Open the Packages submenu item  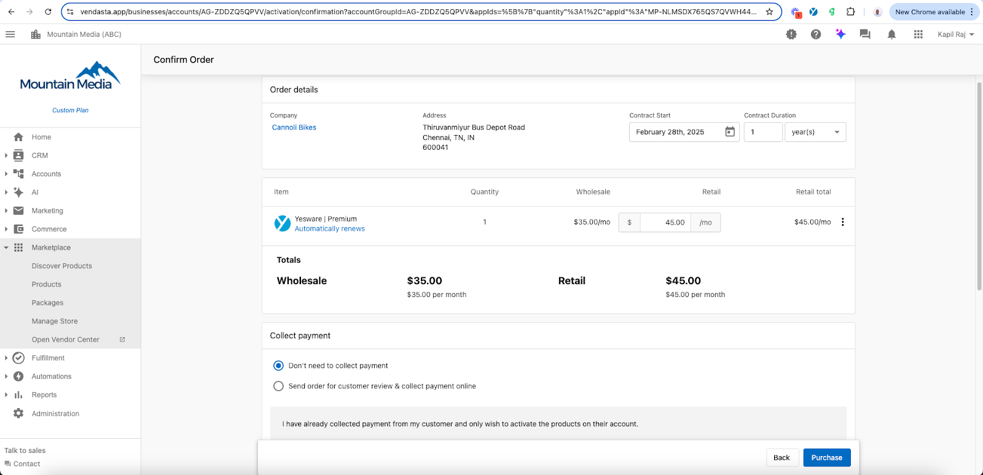(47, 303)
